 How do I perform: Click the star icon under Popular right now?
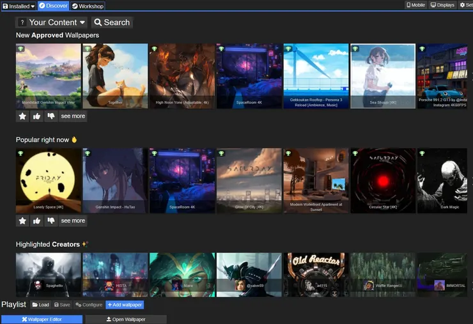click(23, 220)
